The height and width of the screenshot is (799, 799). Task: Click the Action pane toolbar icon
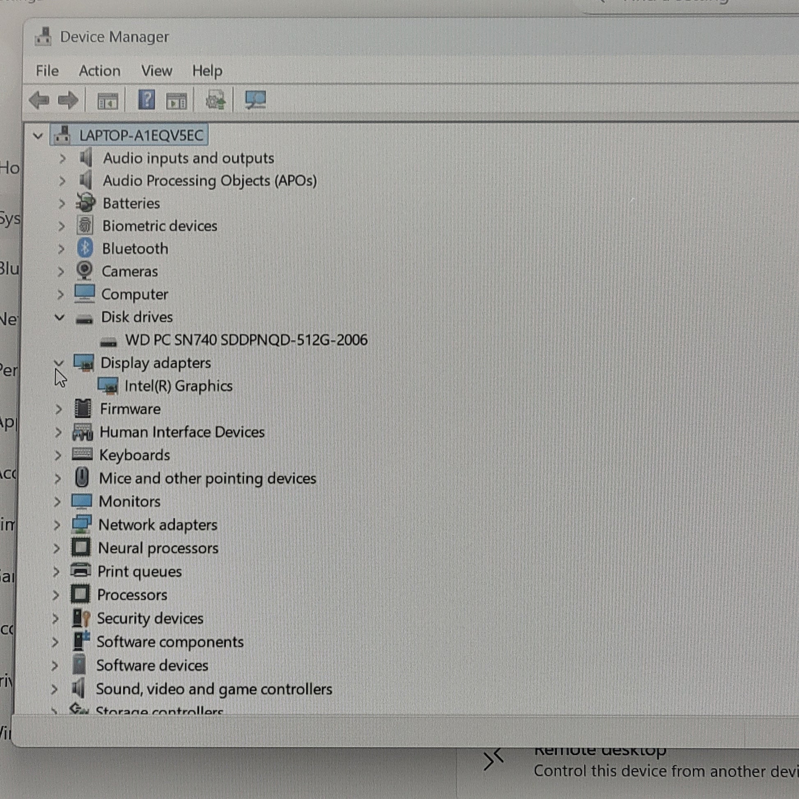point(176,101)
